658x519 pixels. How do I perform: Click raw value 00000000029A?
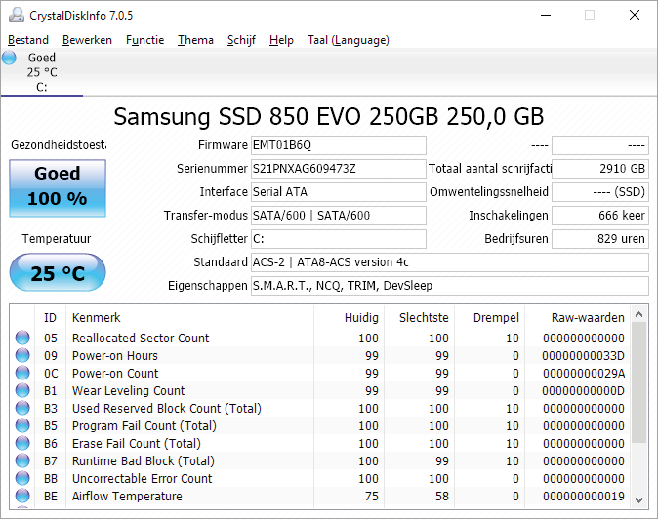click(x=583, y=373)
